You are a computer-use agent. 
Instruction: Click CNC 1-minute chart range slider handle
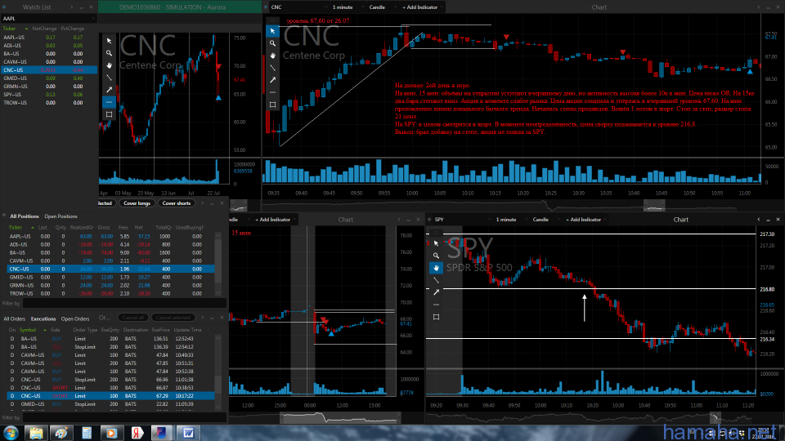click(654, 206)
